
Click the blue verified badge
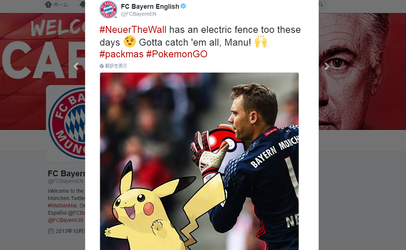tap(183, 6)
